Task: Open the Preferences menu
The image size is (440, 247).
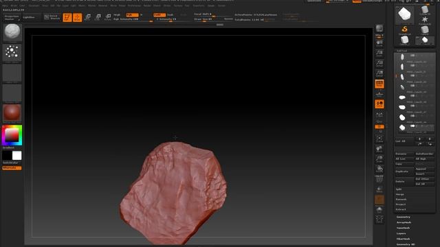Action: coord(134,5)
